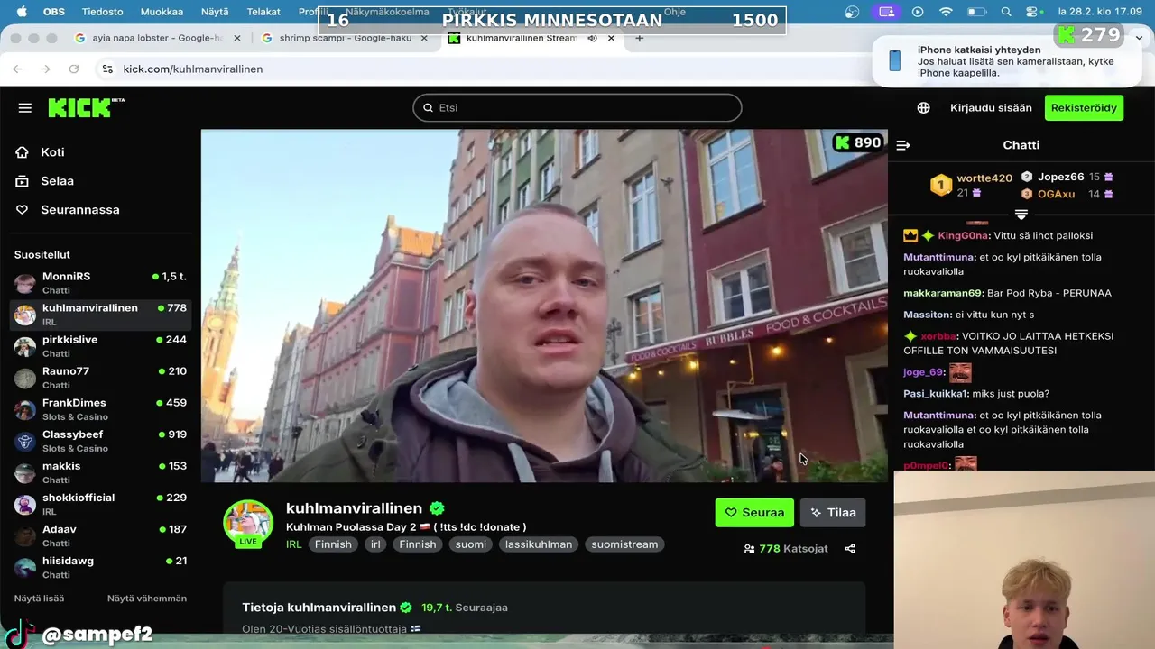Open the language globe selector

923,107
